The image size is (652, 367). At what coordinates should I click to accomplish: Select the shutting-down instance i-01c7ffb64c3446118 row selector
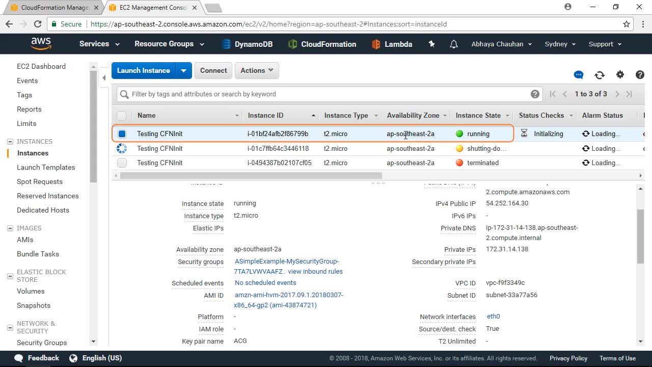pos(122,148)
